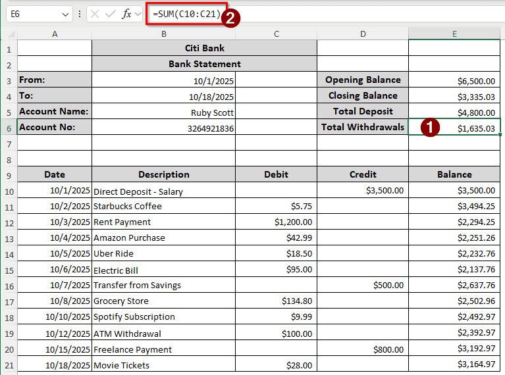This screenshot has height=375, width=505.
Task: Click the 'Total Deposit' label
Action: [x=363, y=111]
